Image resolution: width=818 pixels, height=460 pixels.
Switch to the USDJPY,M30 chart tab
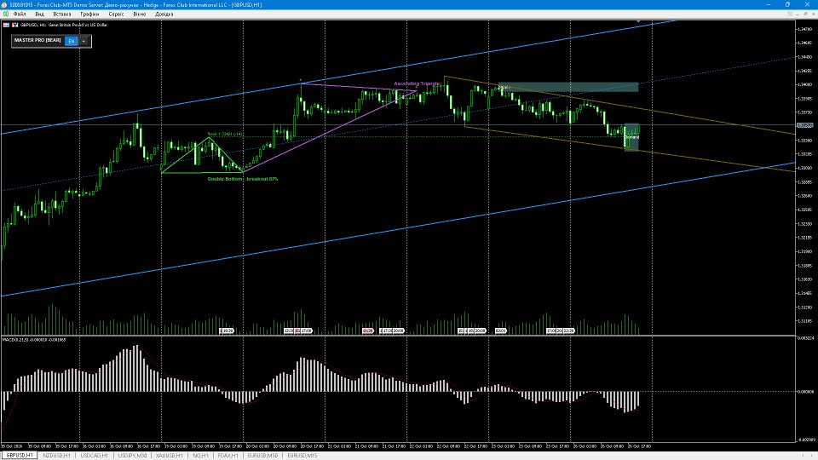132,455
